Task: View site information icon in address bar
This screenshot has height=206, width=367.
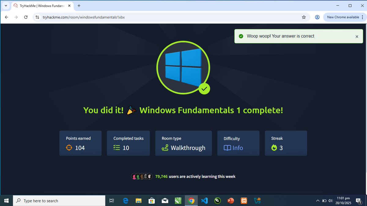Action: click(x=37, y=17)
